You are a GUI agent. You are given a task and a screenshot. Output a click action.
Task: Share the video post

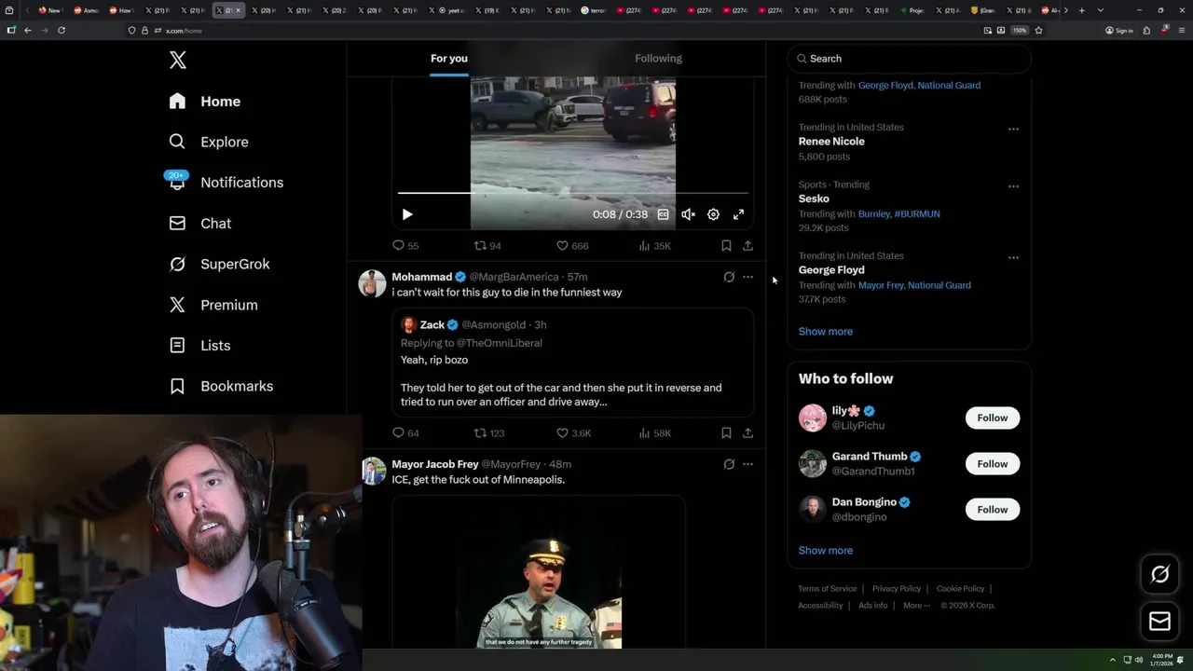pyautogui.click(x=747, y=246)
